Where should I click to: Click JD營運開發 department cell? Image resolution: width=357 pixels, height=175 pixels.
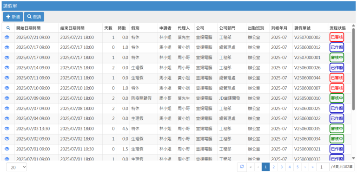230,98
